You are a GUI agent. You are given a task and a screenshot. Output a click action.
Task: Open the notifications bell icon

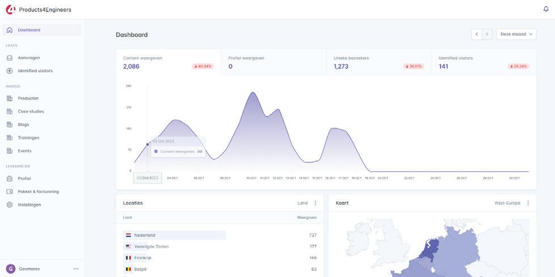546,9
